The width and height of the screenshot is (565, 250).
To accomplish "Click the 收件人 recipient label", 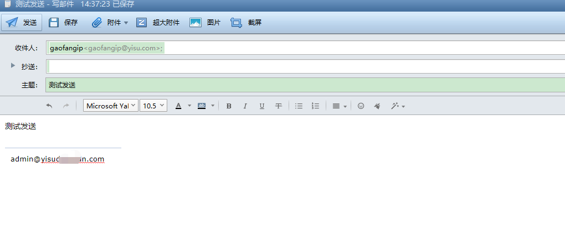I will point(26,48).
